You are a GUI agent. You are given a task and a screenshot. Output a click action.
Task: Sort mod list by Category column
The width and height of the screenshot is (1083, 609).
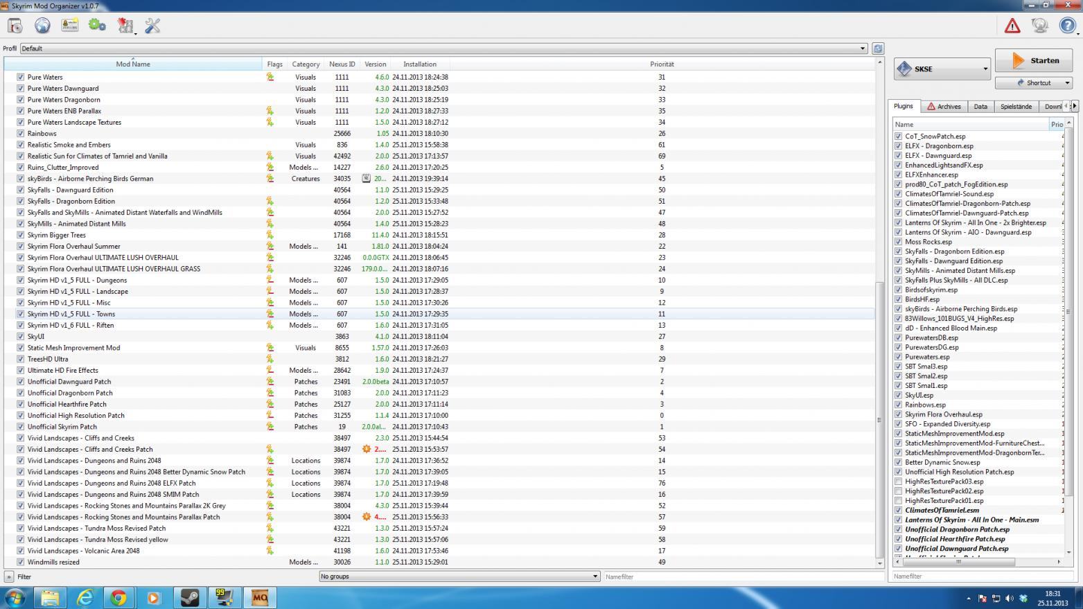306,64
